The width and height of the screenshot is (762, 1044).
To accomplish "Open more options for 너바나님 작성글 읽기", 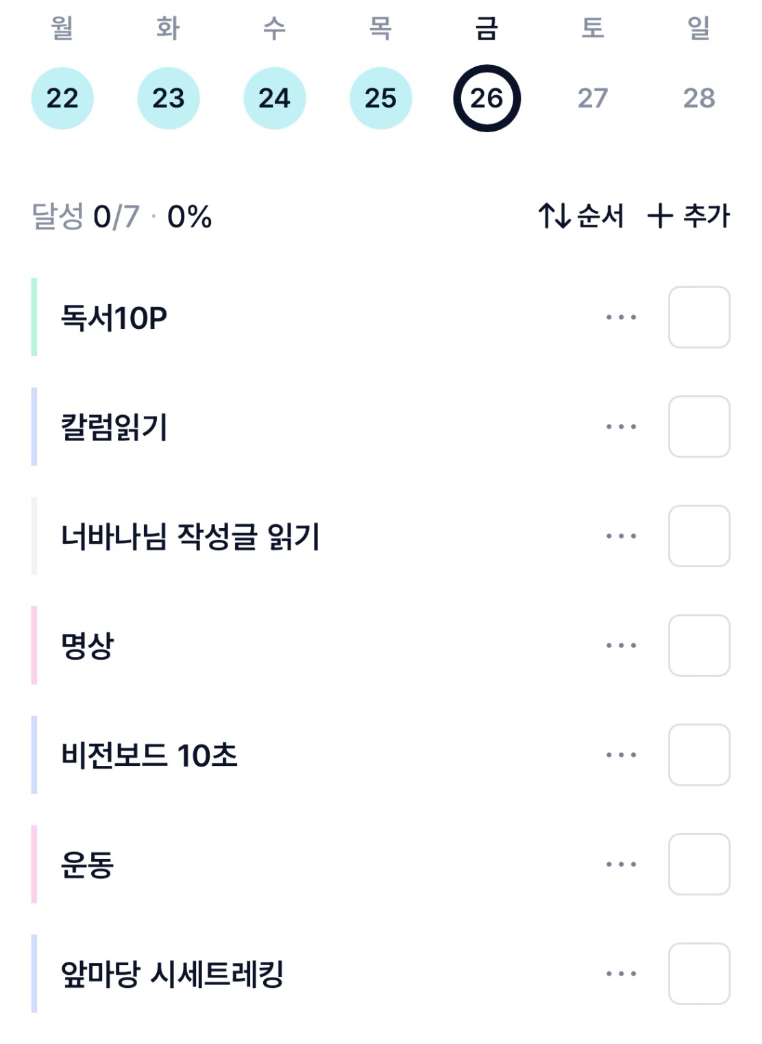I will point(621,536).
